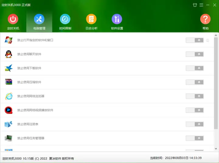Open the 时间限制 clock icon
The width and height of the screenshot is (219, 163).
tap(65, 19)
